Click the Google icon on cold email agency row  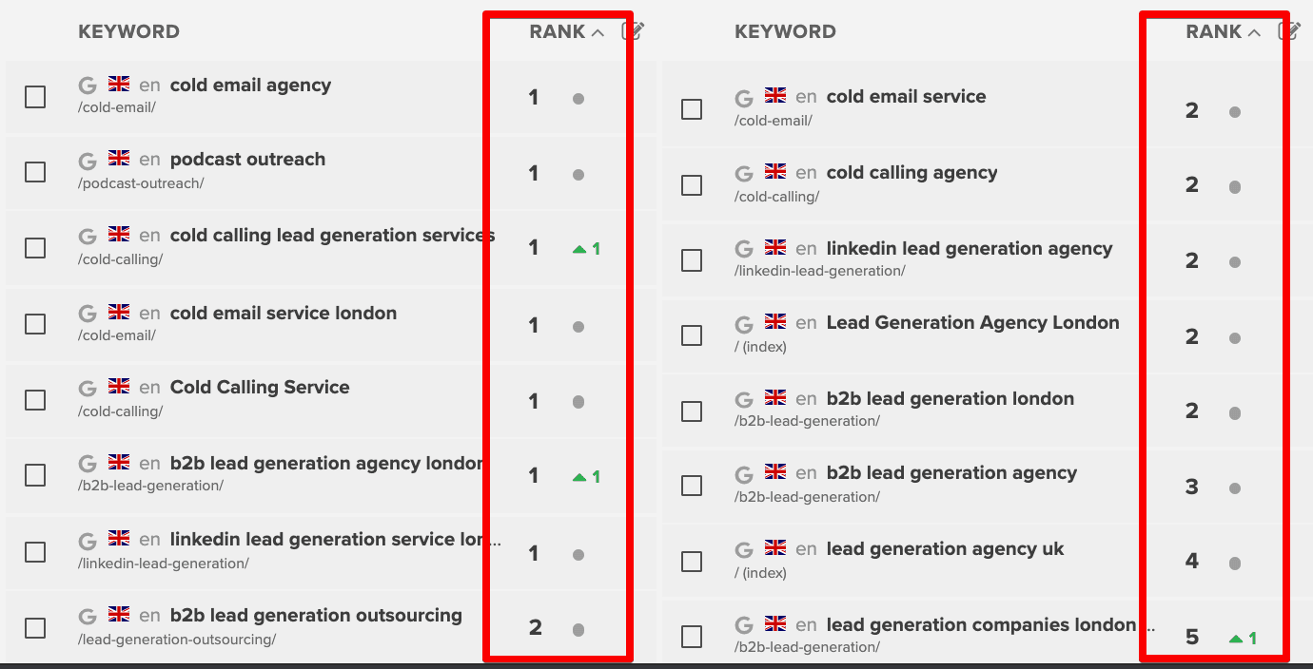pos(88,85)
